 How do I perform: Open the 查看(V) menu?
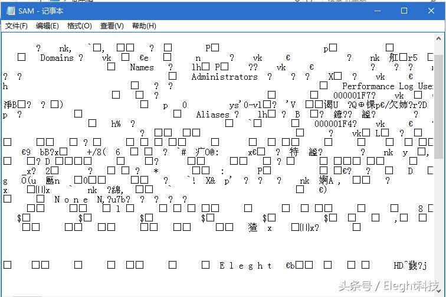point(112,26)
